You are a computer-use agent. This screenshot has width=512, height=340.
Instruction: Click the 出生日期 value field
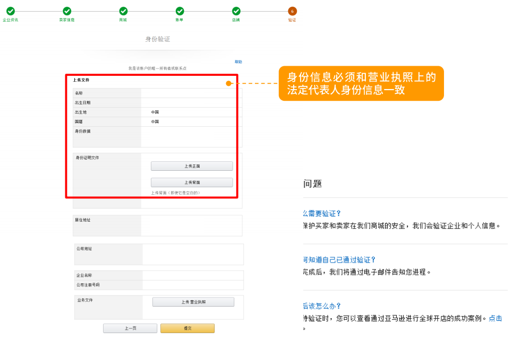click(x=191, y=103)
